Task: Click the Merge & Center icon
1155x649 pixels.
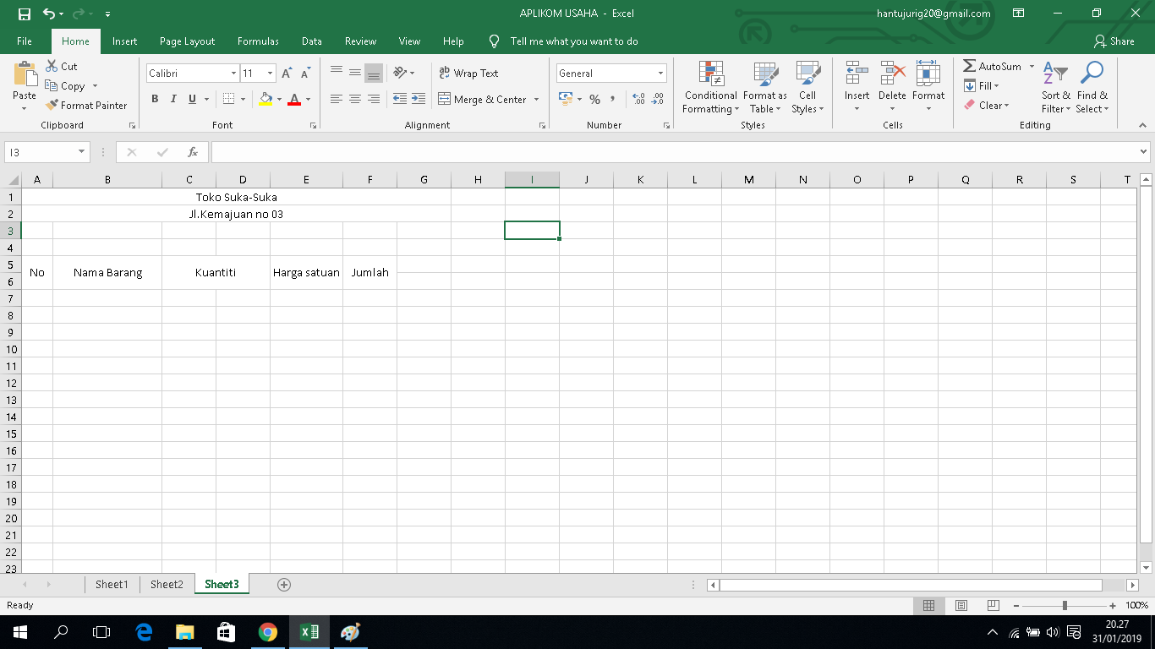Action: pos(446,99)
